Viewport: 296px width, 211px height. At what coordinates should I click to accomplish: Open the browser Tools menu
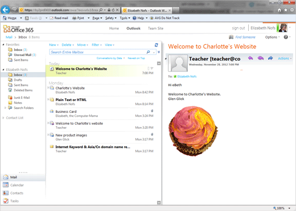125,18
